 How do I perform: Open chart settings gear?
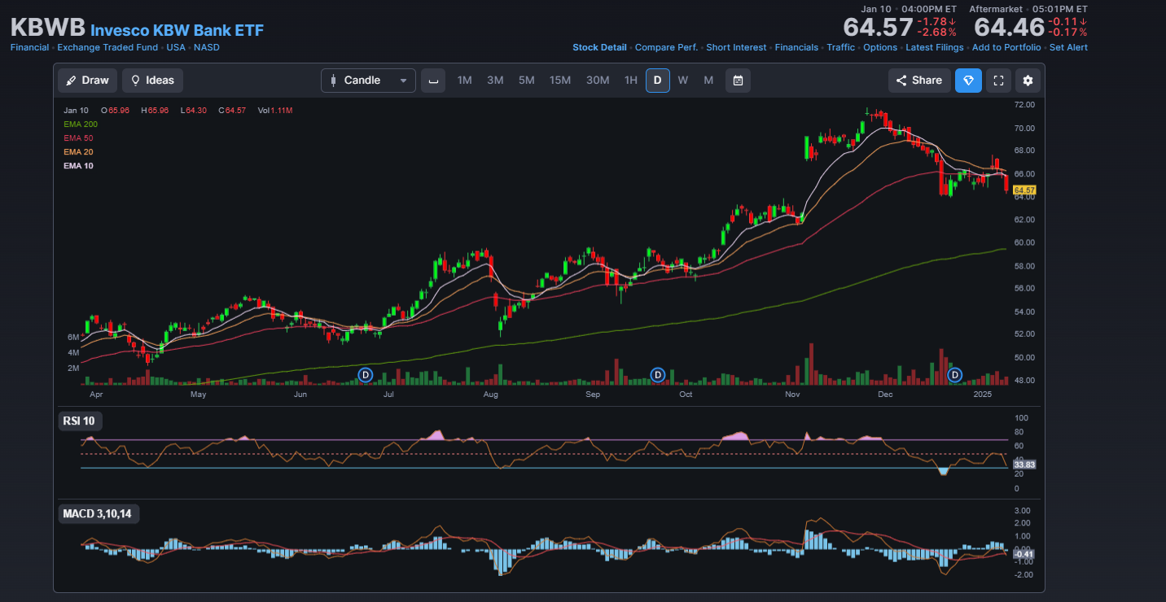[1028, 81]
